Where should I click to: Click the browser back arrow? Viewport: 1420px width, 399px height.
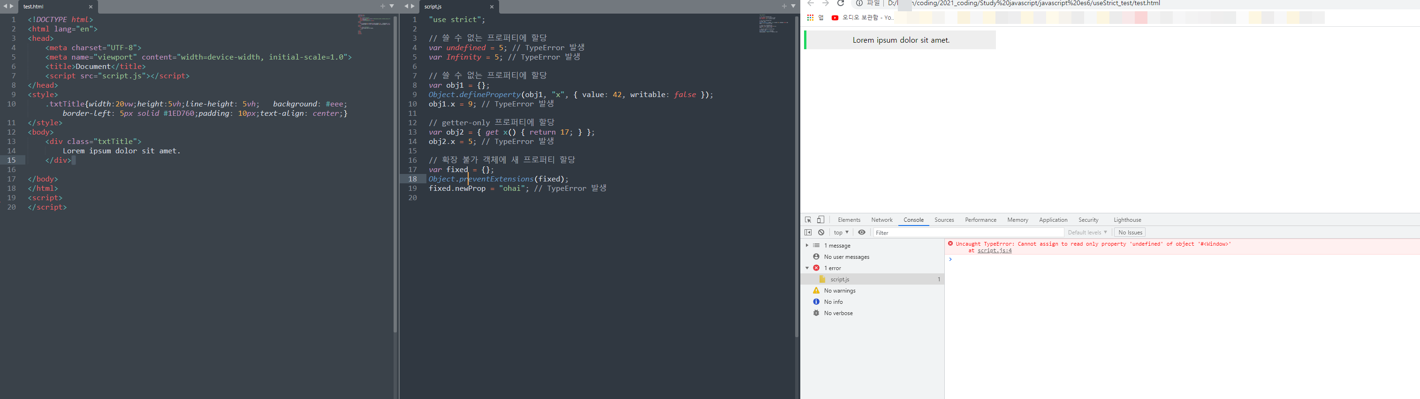point(810,3)
